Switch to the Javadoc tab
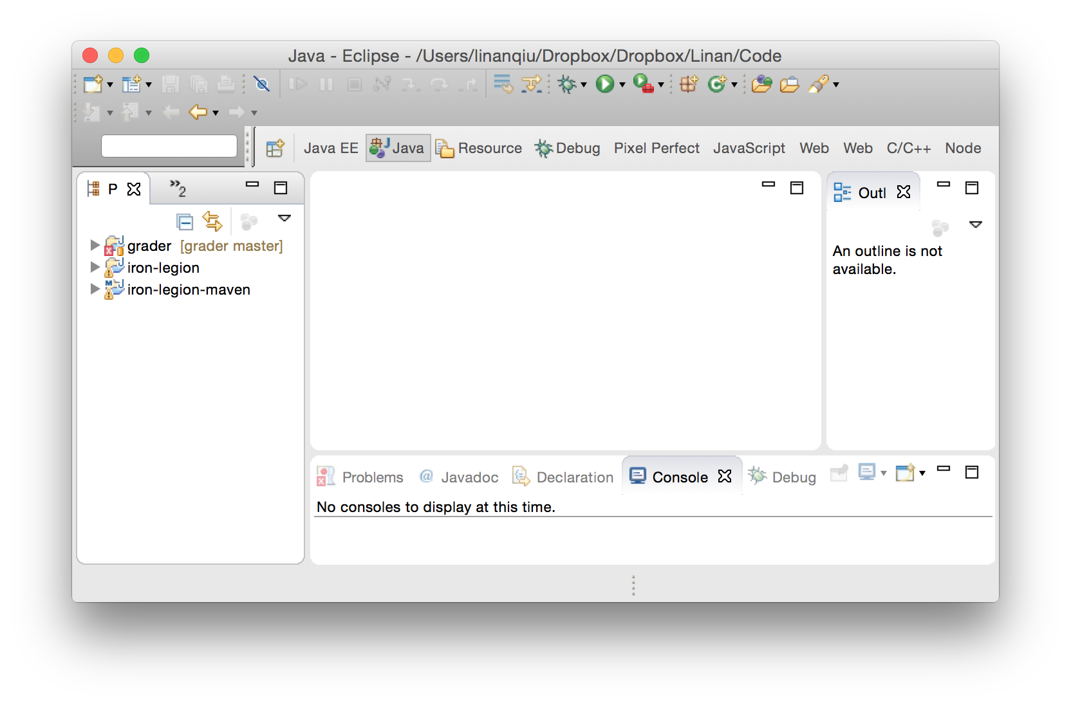This screenshot has height=705, width=1071. (x=458, y=477)
